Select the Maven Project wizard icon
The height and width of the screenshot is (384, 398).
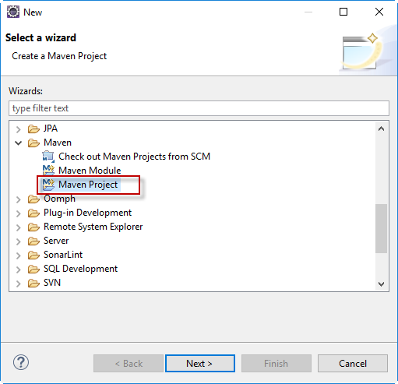point(48,185)
